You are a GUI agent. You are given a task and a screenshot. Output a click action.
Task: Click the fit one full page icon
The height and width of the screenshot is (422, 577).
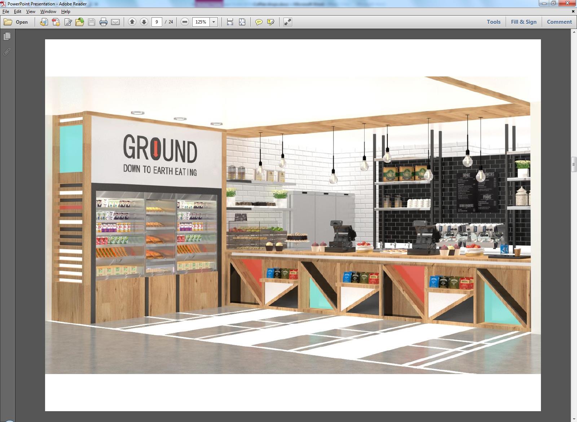click(242, 22)
